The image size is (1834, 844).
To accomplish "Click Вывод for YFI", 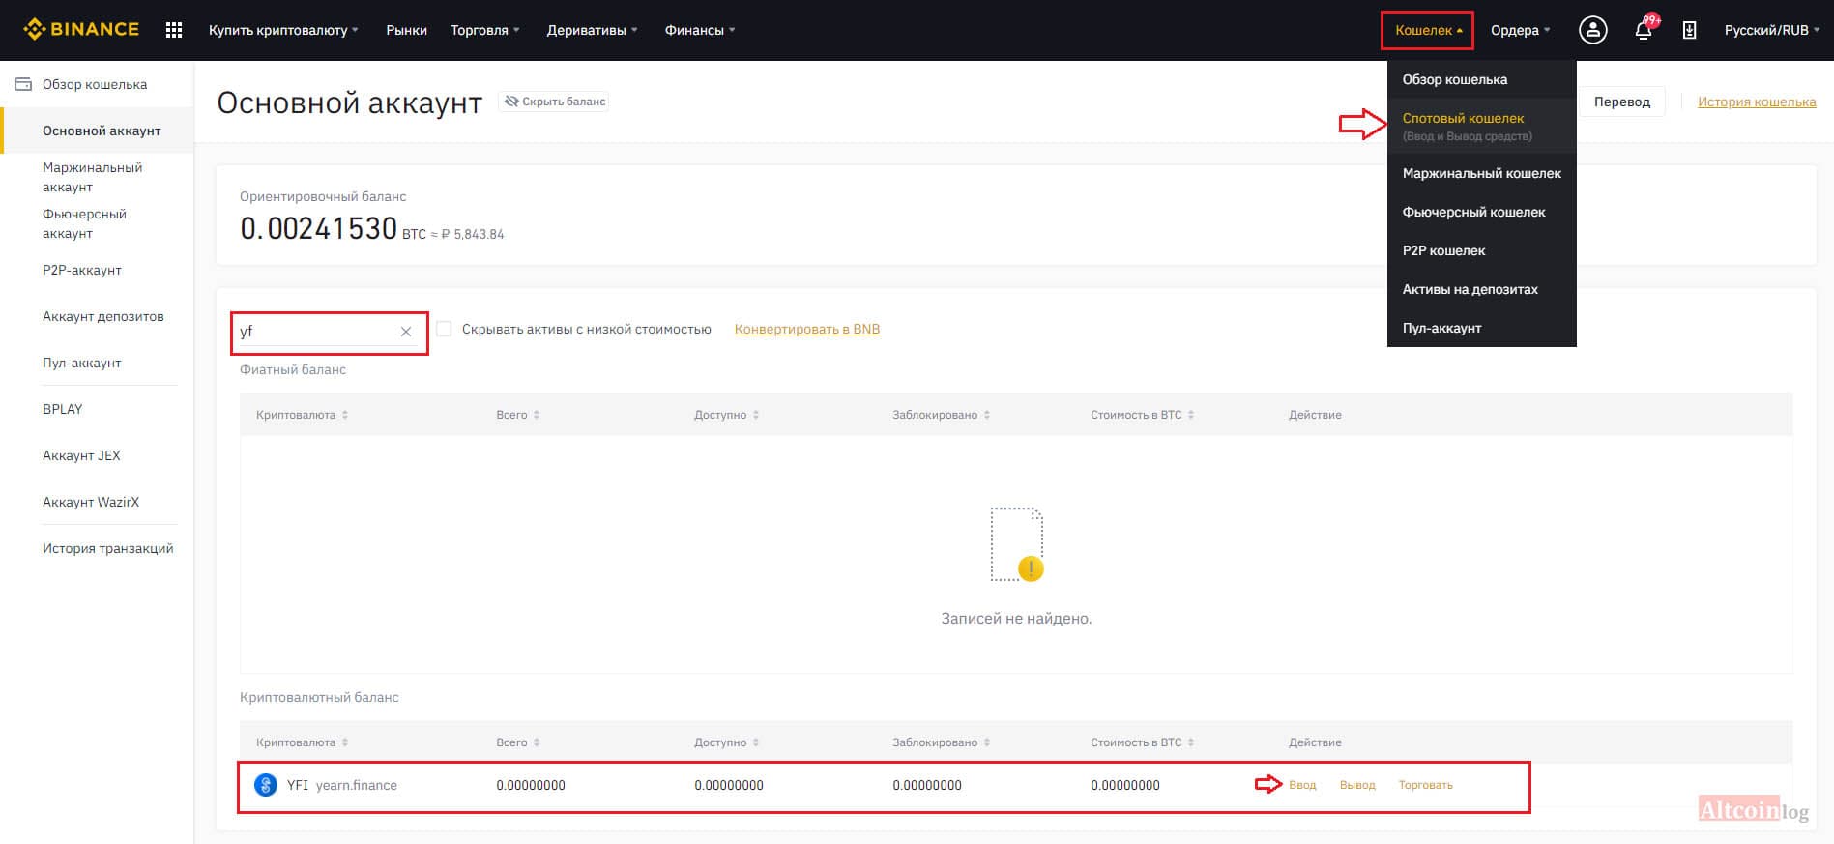I will 1357,785.
